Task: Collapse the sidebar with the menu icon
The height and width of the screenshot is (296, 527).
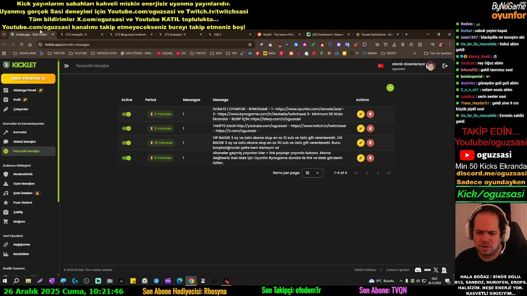Action: pyautogui.click(x=66, y=66)
